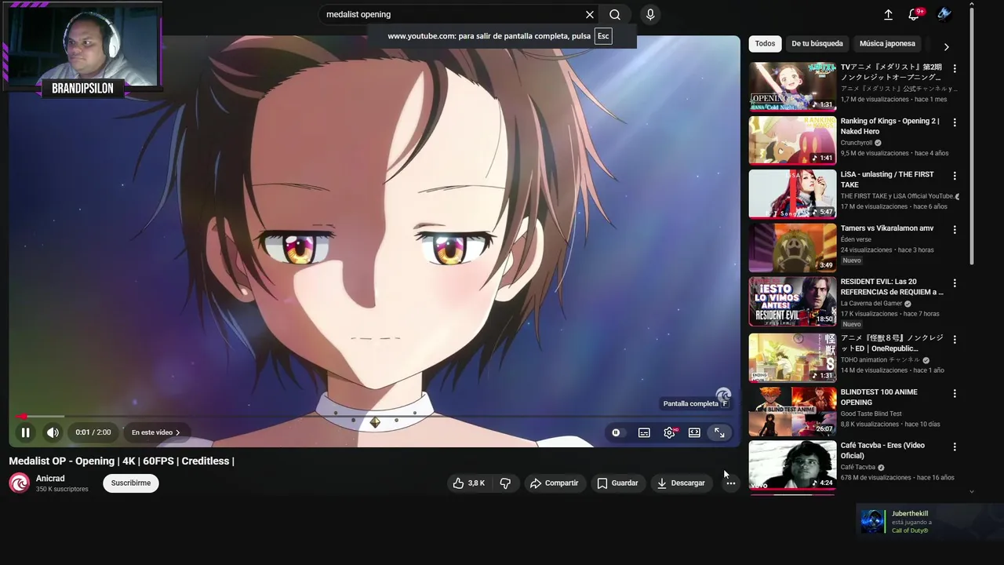The height and width of the screenshot is (565, 1004).
Task: Open options for 'Tamers vs Vikaralamon amv'
Action: click(x=955, y=230)
